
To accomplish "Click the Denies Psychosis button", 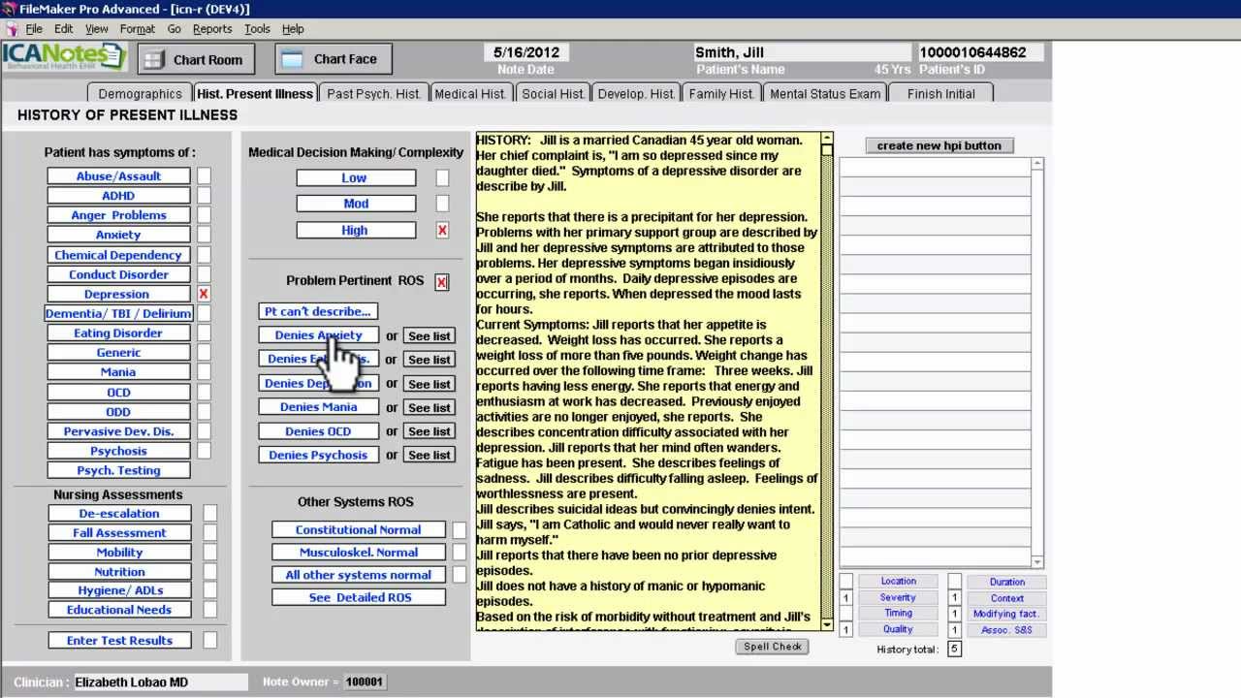I will click(318, 455).
